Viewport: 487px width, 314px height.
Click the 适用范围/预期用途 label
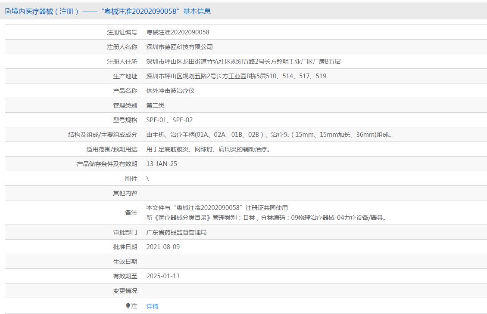pyautogui.click(x=112, y=149)
